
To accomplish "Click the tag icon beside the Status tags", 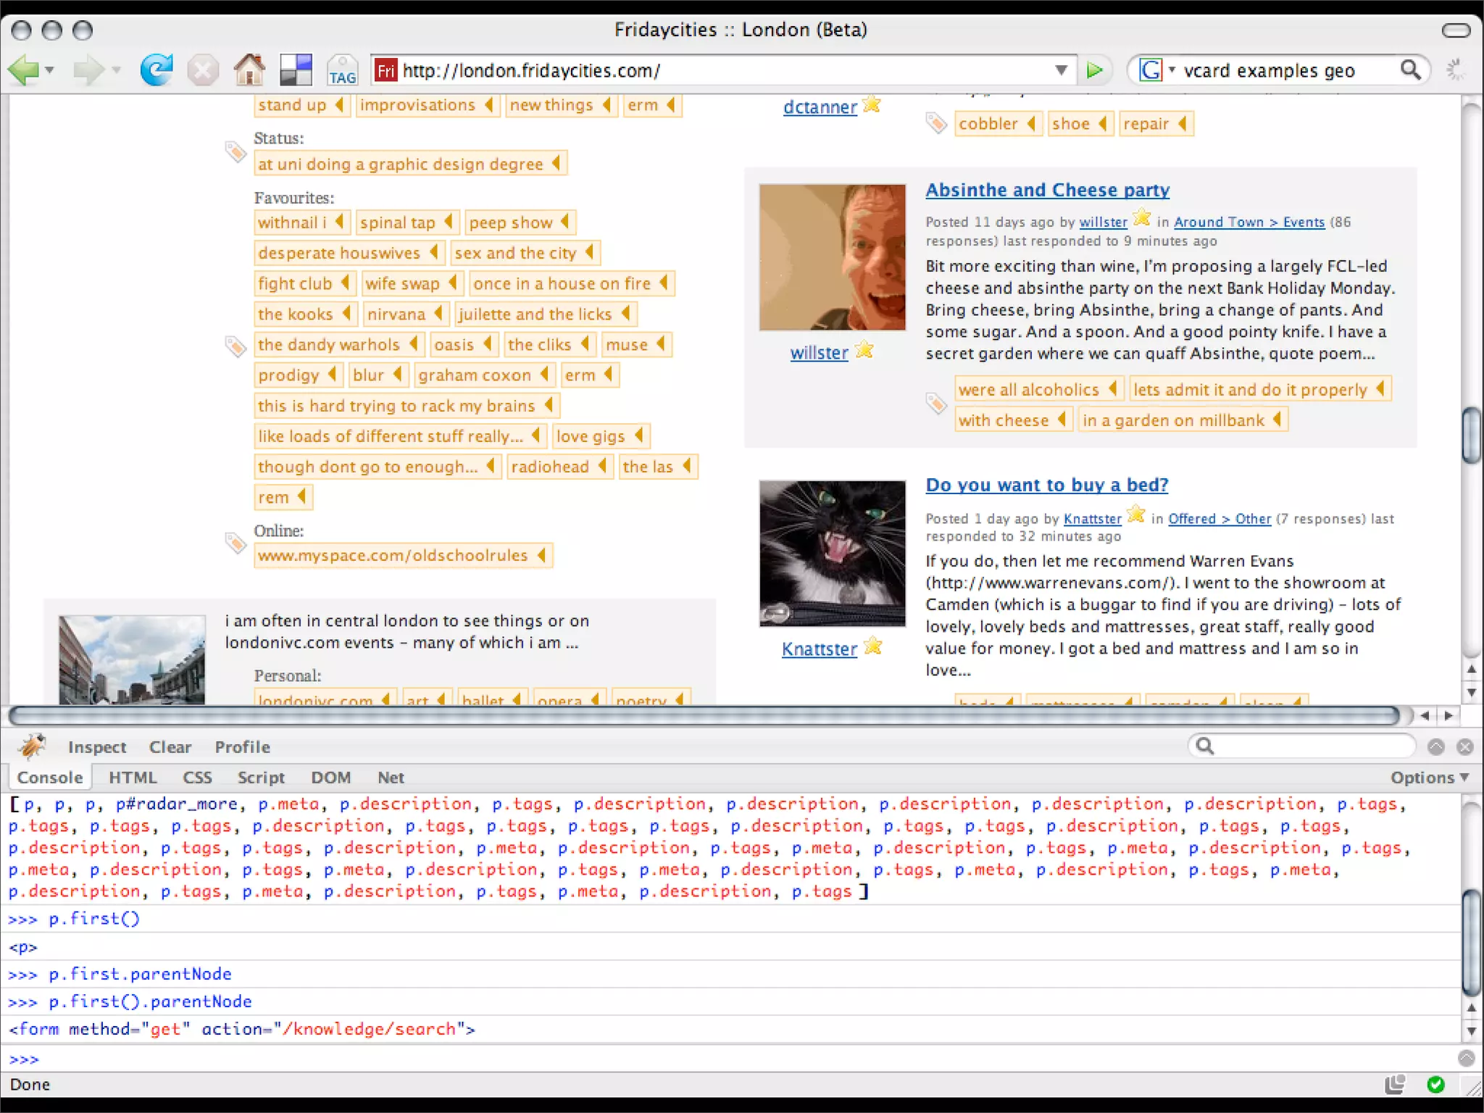I will 235,151.
